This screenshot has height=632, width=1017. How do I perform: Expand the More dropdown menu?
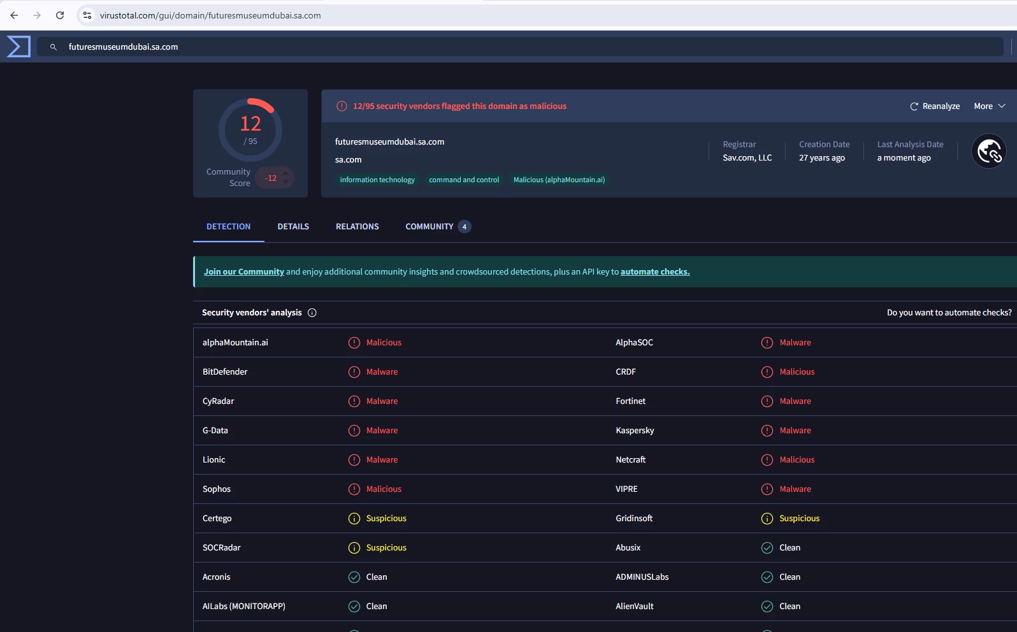pos(989,106)
